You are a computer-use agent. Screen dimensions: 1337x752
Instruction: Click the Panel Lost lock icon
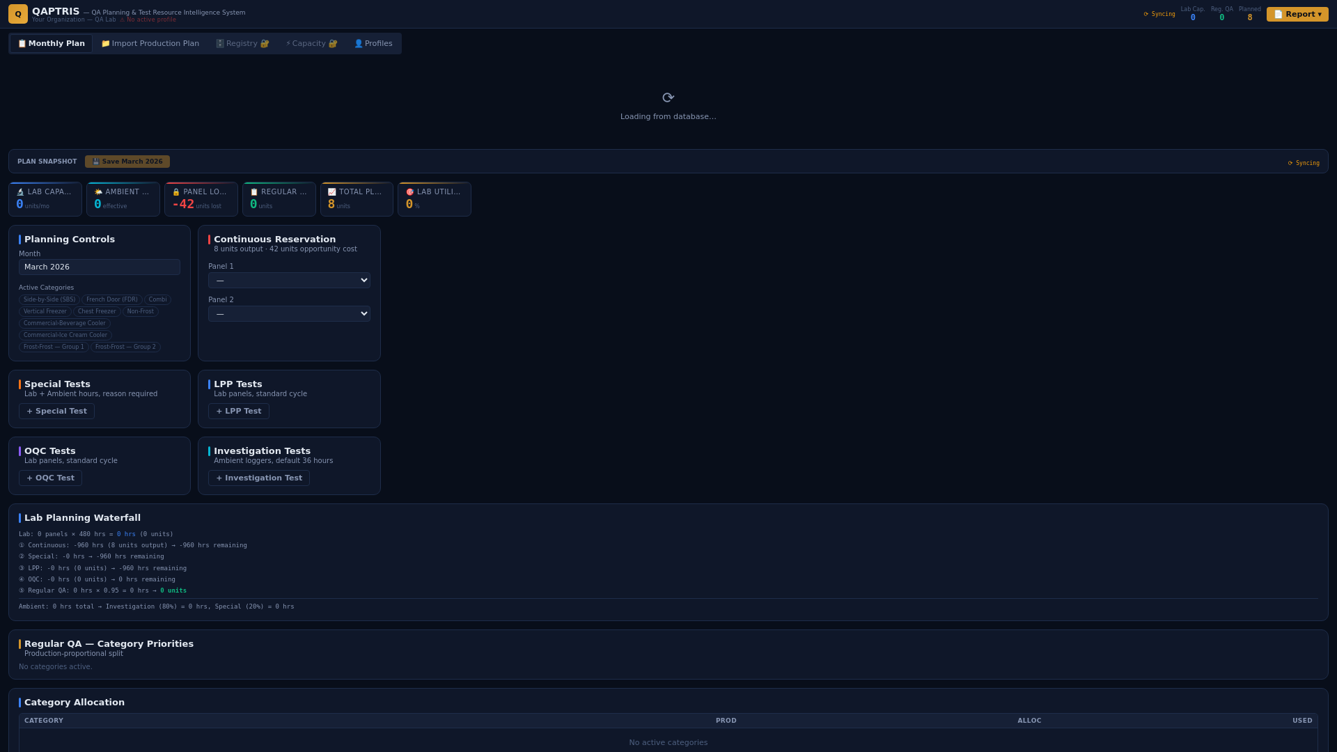[x=176, y=192]
